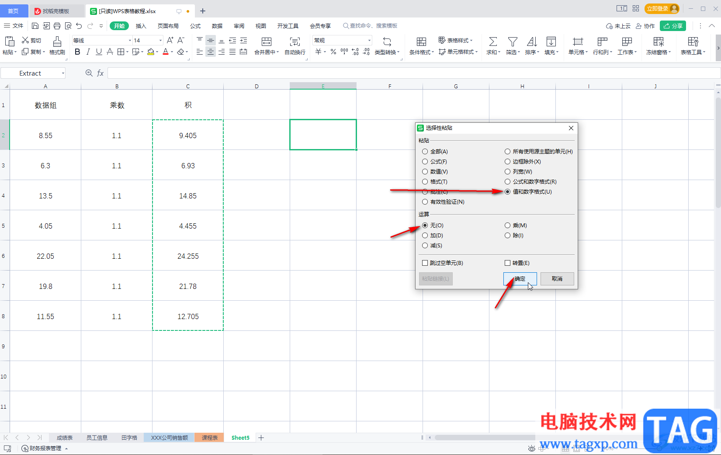Open the 页面布局 ribbon tab
The width and height of the screenshot is (721, 455).
168,26
